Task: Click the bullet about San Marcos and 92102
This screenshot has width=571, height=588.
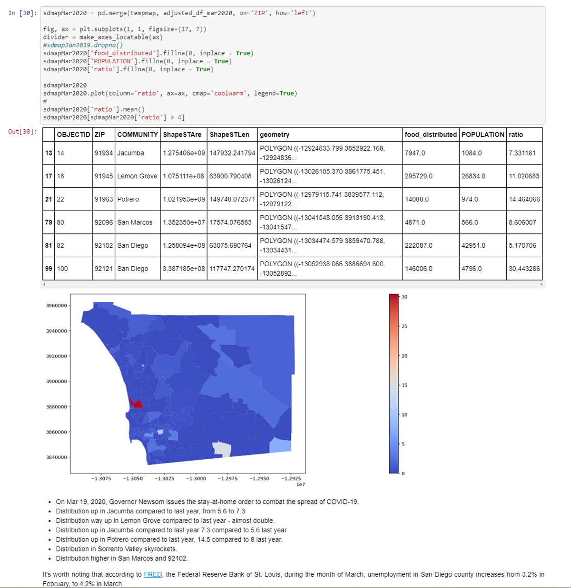Action: (x=122, y=558)
